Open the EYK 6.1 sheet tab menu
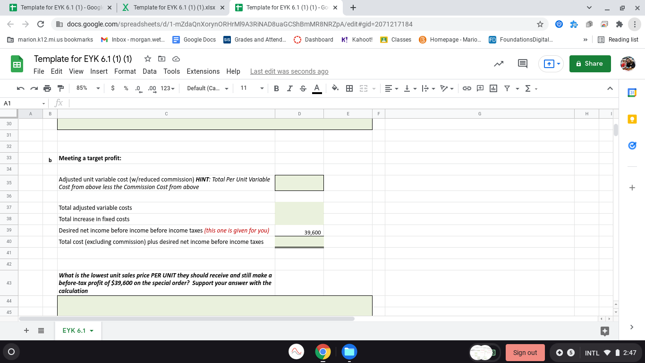This screenshot has height=363, width=645. (x=92, y=330)
